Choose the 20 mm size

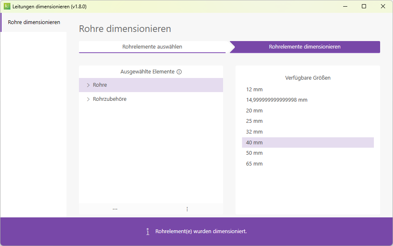click(254, 110)
